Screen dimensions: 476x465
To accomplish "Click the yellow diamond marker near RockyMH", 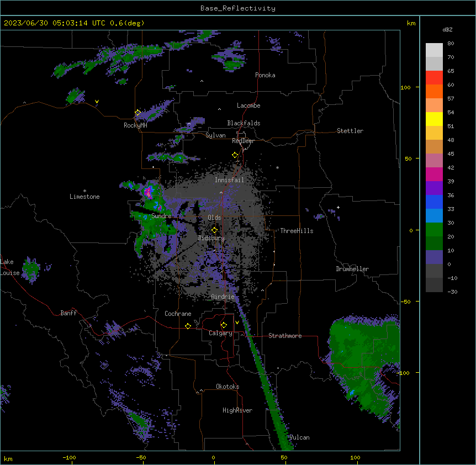I will point(138,113).
